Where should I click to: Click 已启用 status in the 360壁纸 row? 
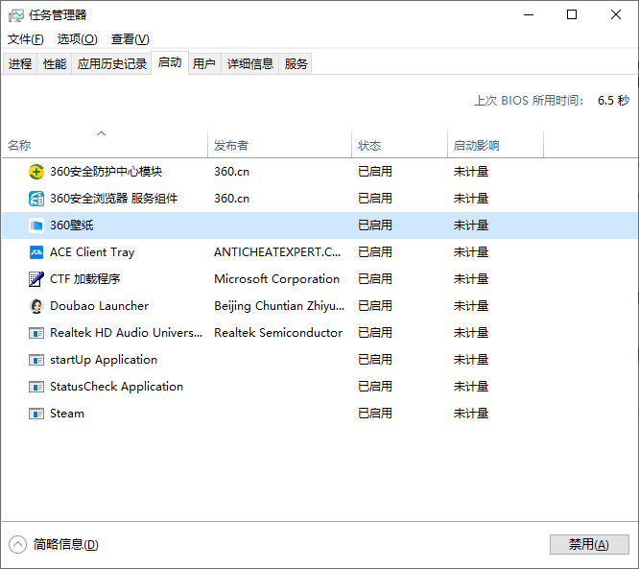pyautogui.click(x=375, y=225)
